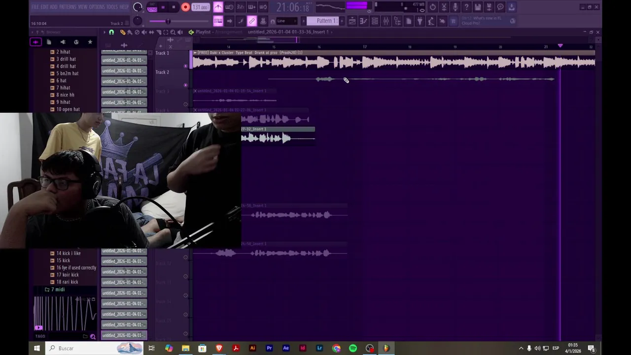Viewport: 631px width, 355px height.
Task: Mute Track 1 using its mute dot
Action: pyautogui.click(x=186, y=66)
